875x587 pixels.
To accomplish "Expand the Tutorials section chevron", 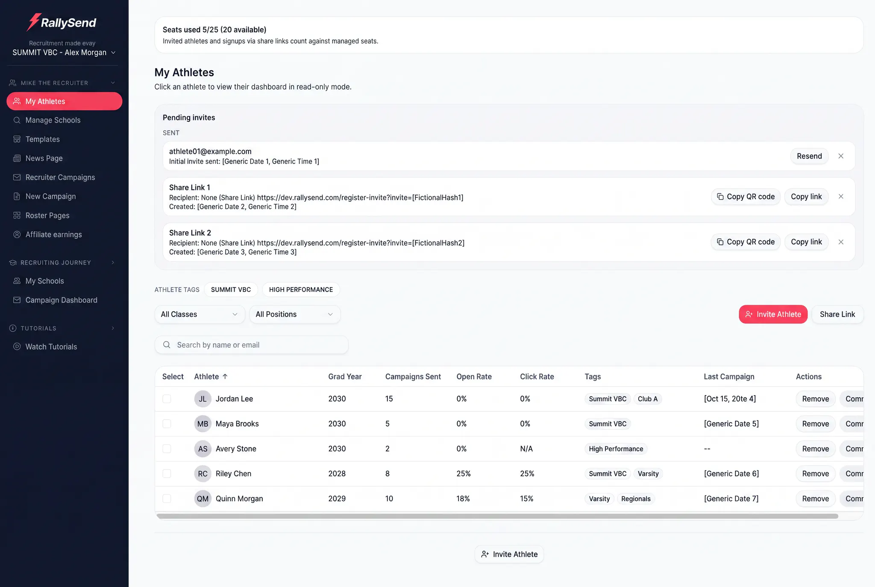I will (113, 328).
